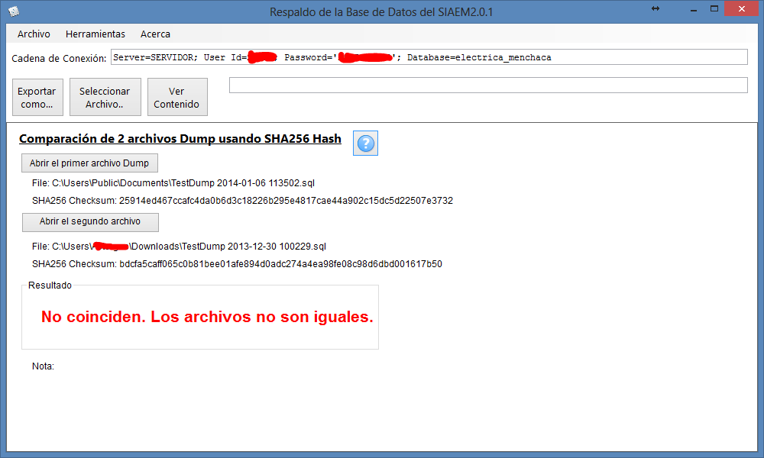Open the Acerca menu
This screenshot has height=458, width=764.
pos(155,34)
